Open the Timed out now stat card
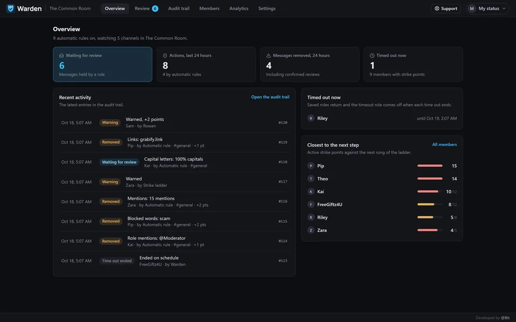 [413, 64]
